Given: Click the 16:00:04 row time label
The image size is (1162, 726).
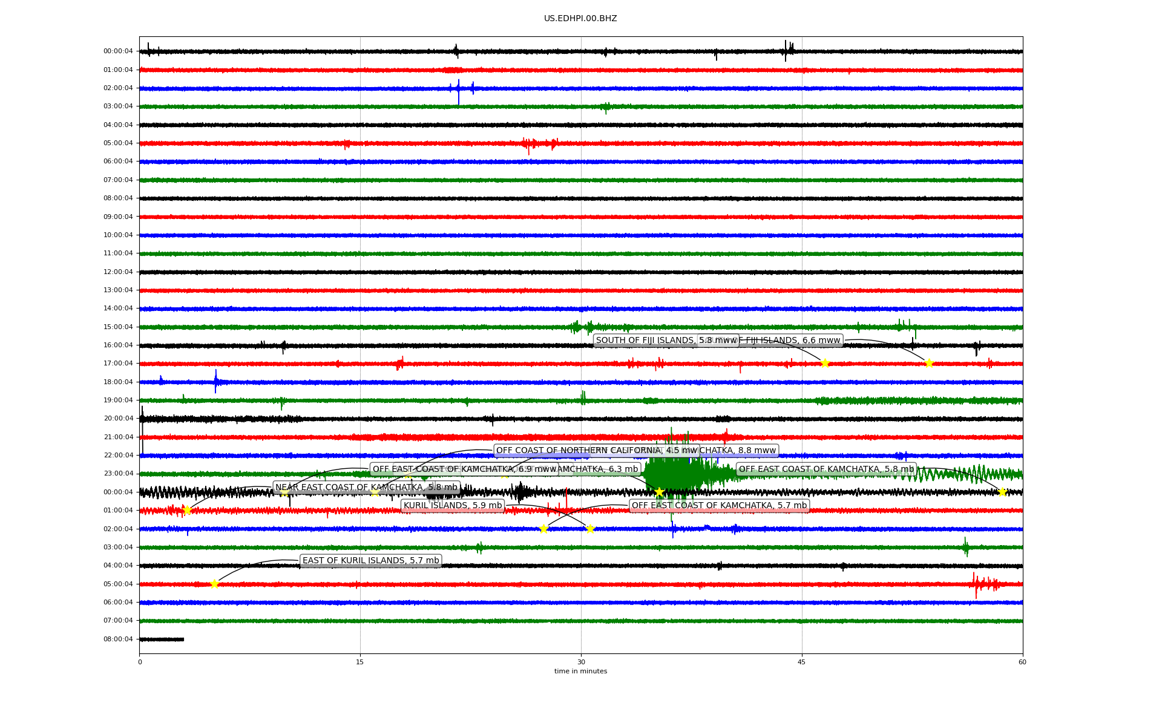Looking at the screenshot, I should (x=118, y=345).
